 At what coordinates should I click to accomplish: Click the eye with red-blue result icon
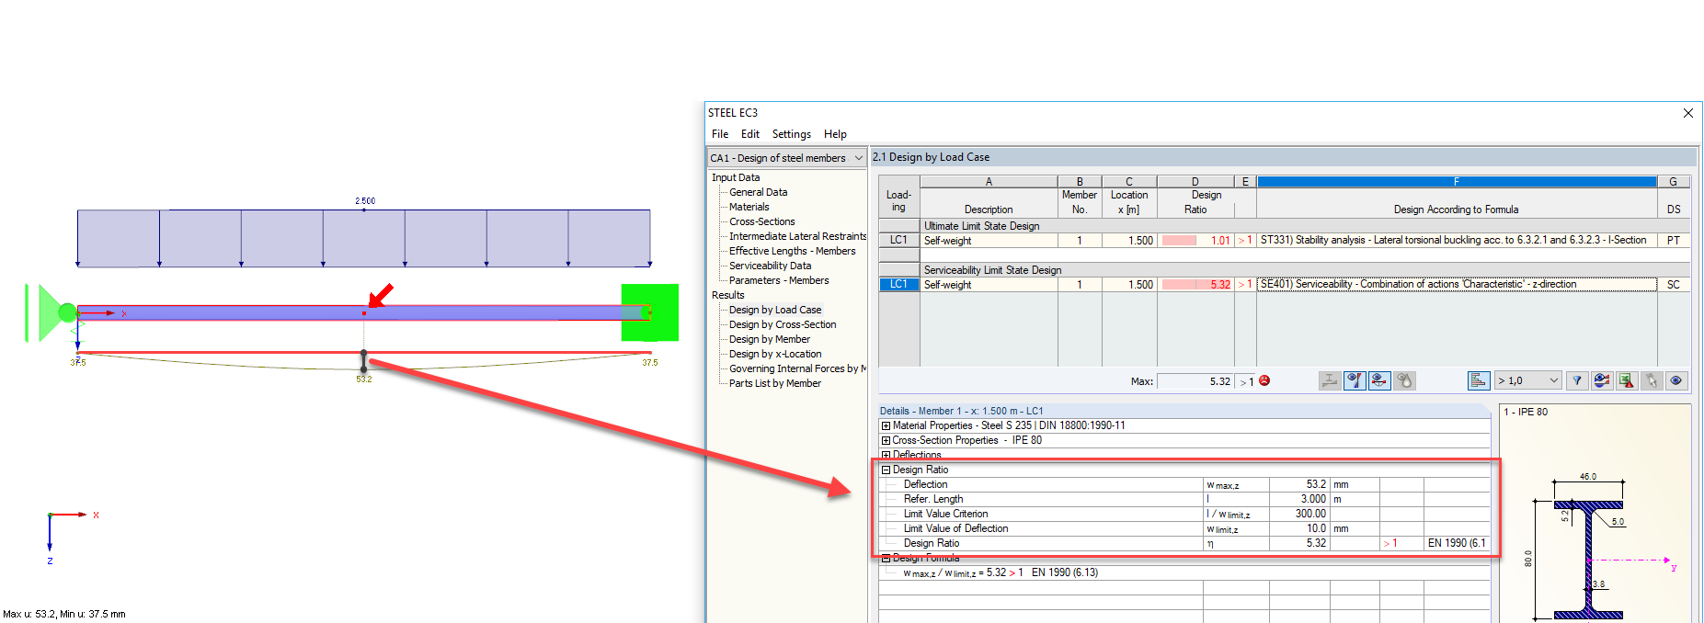pos(1602,380)
